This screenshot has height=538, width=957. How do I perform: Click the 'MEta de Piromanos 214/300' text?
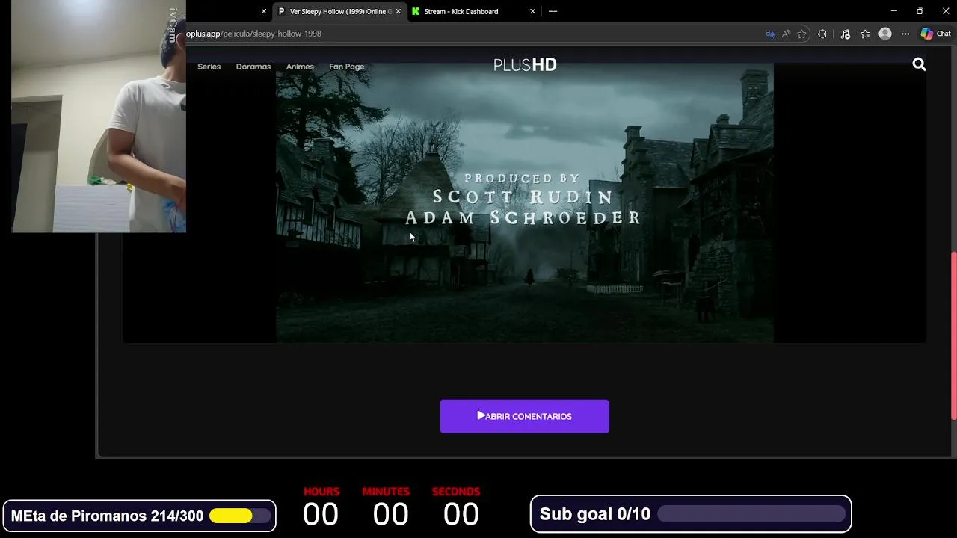[x=107, y=516]
